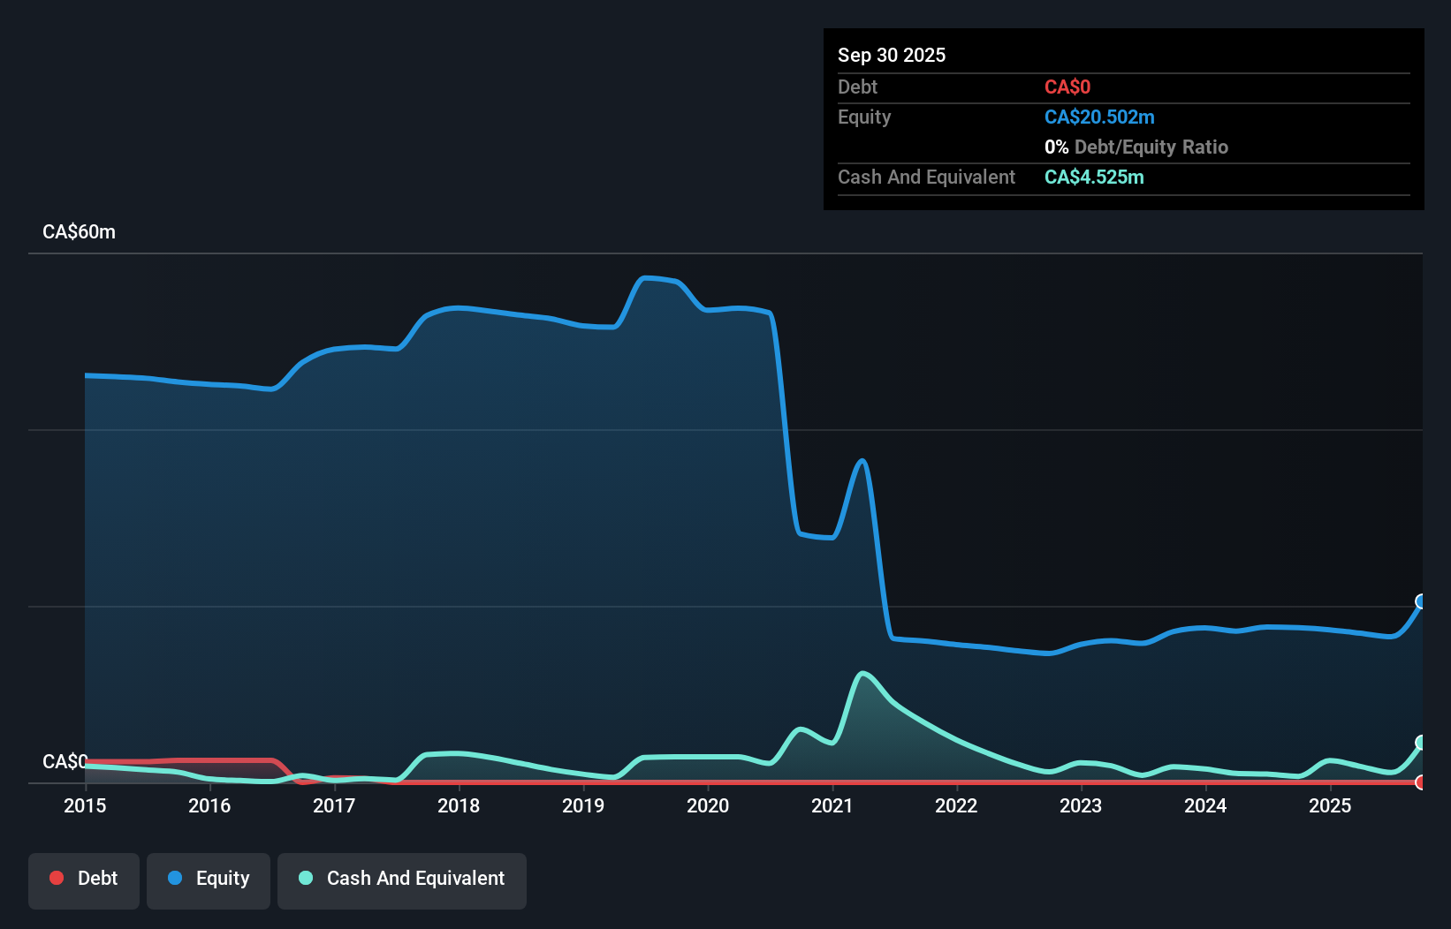This screenshot has width=1451, height=929.
Task: Toggle the Debt series visibility
Action: (84, 878)
